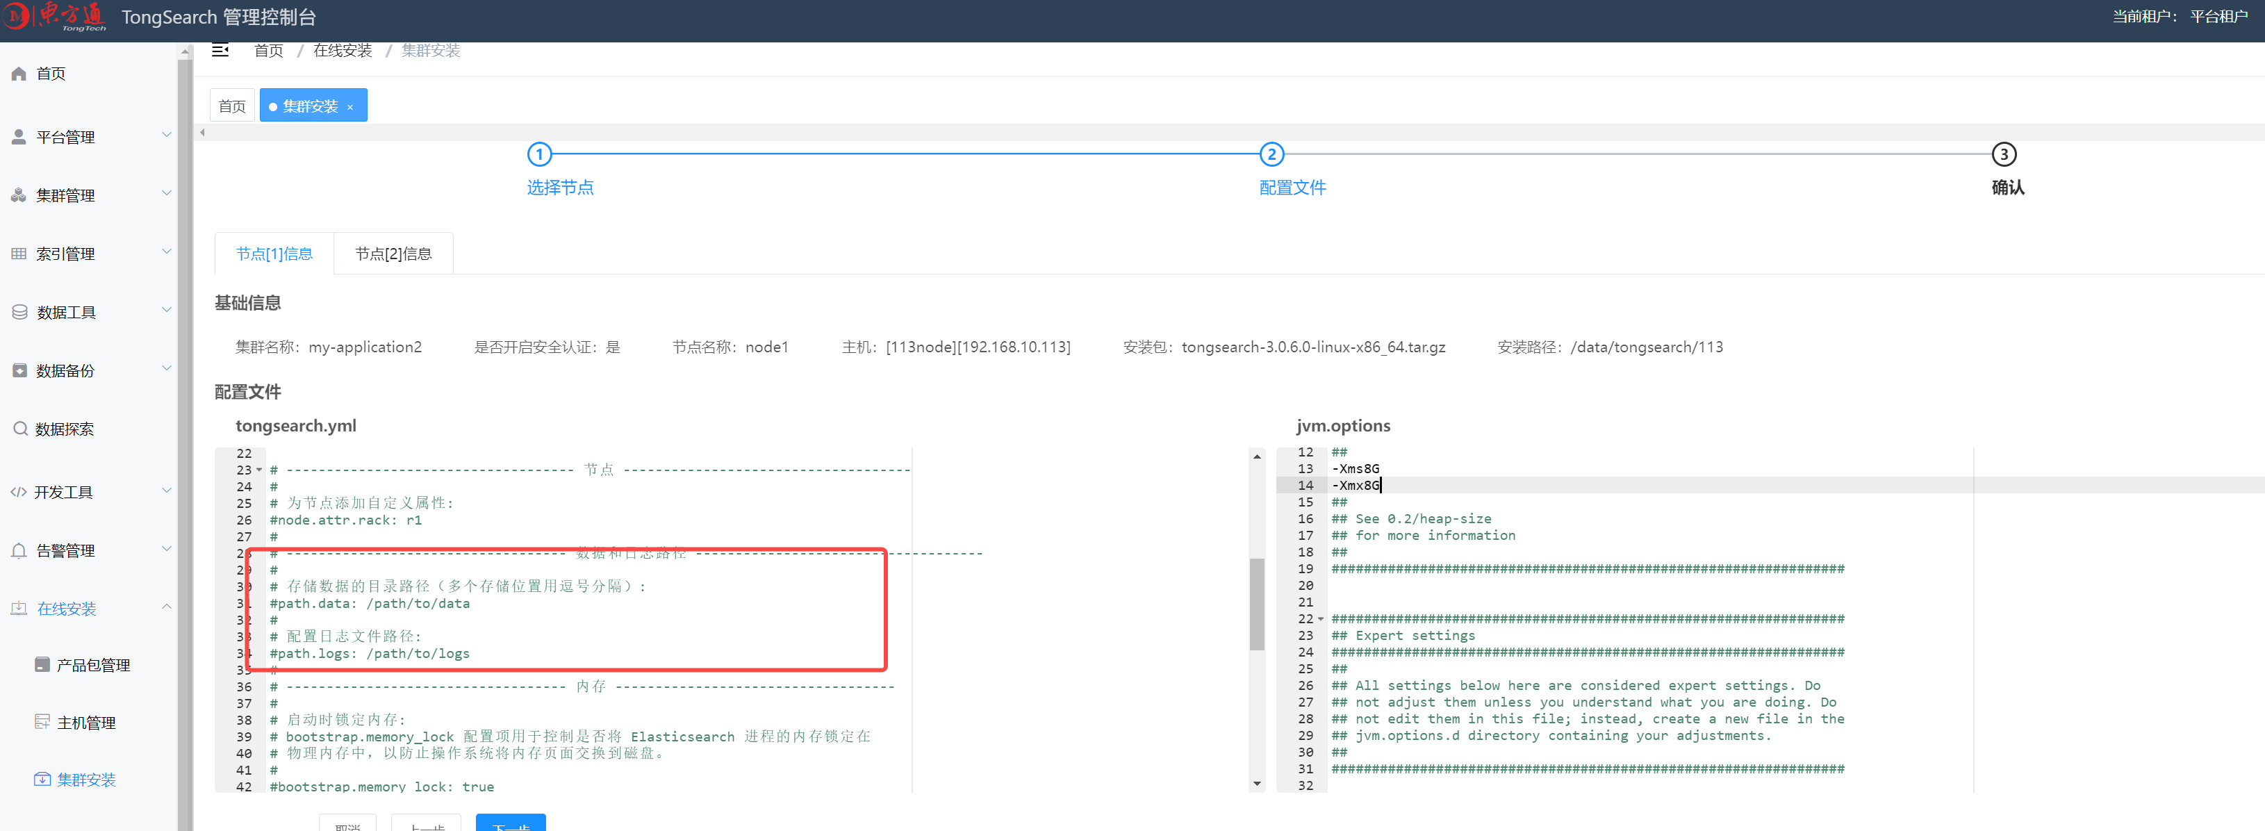Click the 数据工具 database icon
The image size is (2265, 831).
[19, 312]
